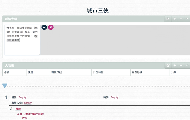Click the edit icon in the 劇情大綱 panel header
The image size is (190, 120).
[x=168, y=19]
